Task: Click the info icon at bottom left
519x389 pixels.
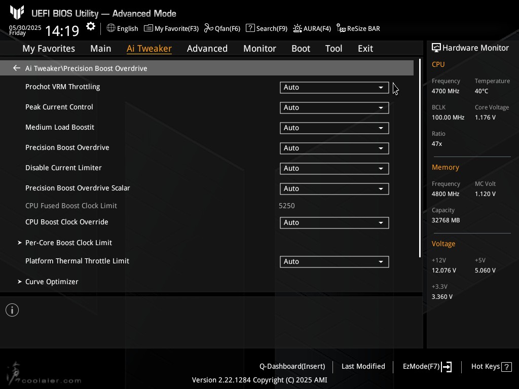Action: click(x=12, y=310)
